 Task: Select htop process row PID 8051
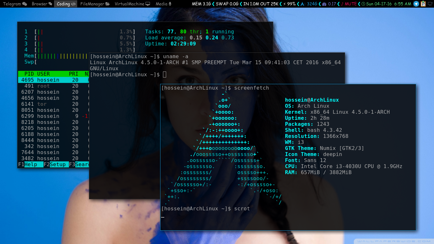coord(53,110)
